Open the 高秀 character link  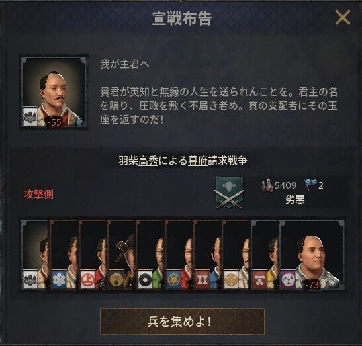pos(148,161)
